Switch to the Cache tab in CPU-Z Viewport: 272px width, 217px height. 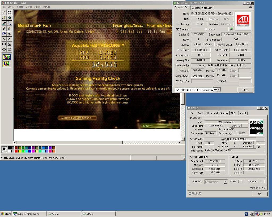pos(201,113)
